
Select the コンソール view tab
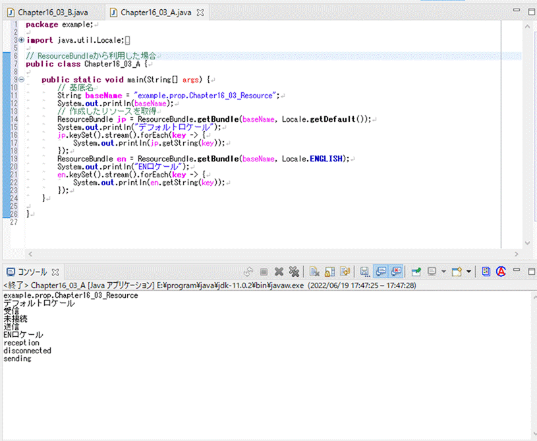(x=32, y=272)
